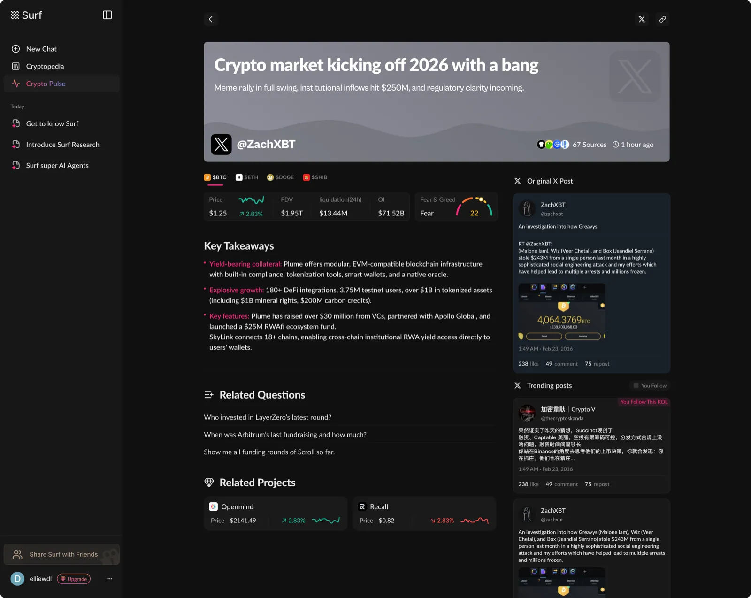The height and width of the screenshot is (598, 751).
Task: Click the Explosive growth highlight
Action: [x=237, y=290]
